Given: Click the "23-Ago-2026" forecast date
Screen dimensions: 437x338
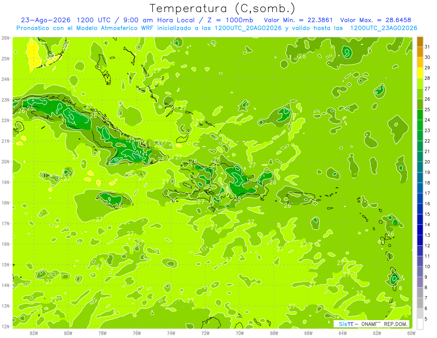Looking at the screenshot, I should [46, 20].
